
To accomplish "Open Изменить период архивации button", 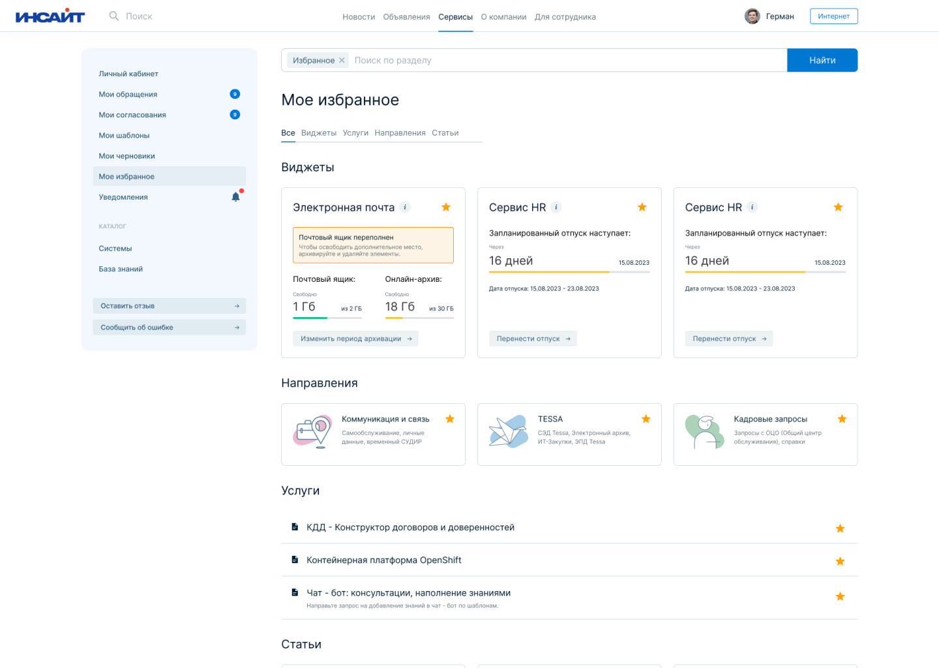I will 355,339.
